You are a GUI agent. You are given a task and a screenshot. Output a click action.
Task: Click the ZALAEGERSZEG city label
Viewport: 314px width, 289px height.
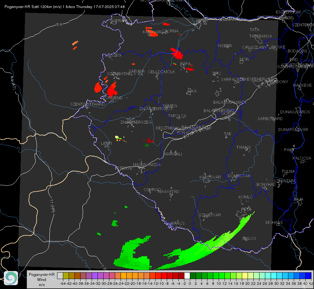click(x=136, y=122)
